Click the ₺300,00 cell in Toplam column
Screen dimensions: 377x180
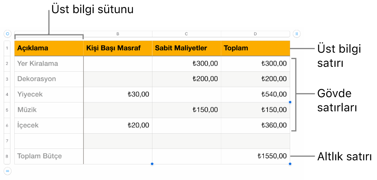(255, 64)
